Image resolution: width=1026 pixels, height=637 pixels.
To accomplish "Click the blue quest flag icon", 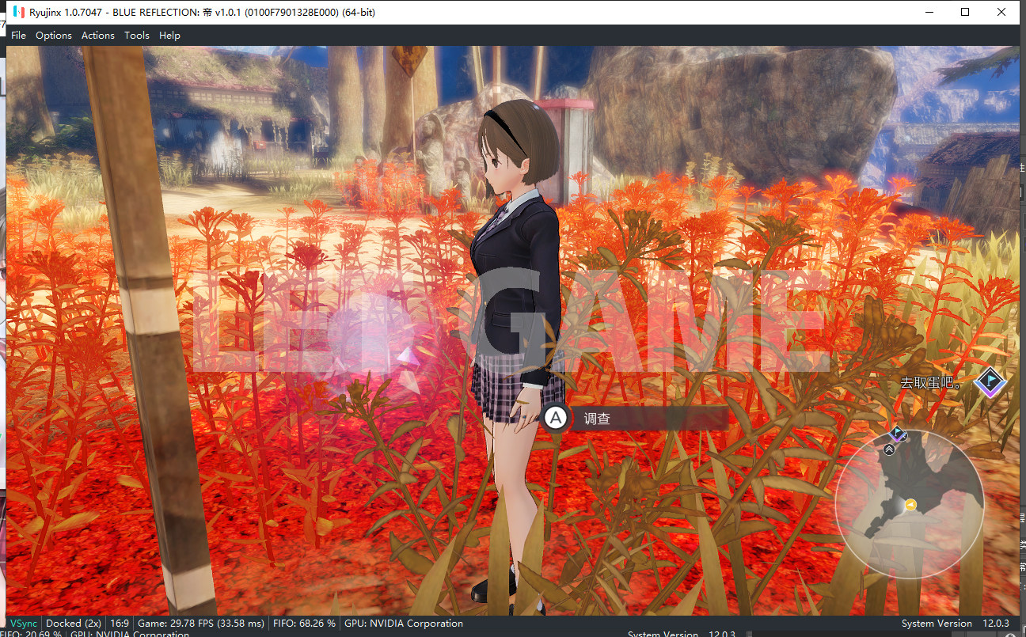I will pos(990,383).
